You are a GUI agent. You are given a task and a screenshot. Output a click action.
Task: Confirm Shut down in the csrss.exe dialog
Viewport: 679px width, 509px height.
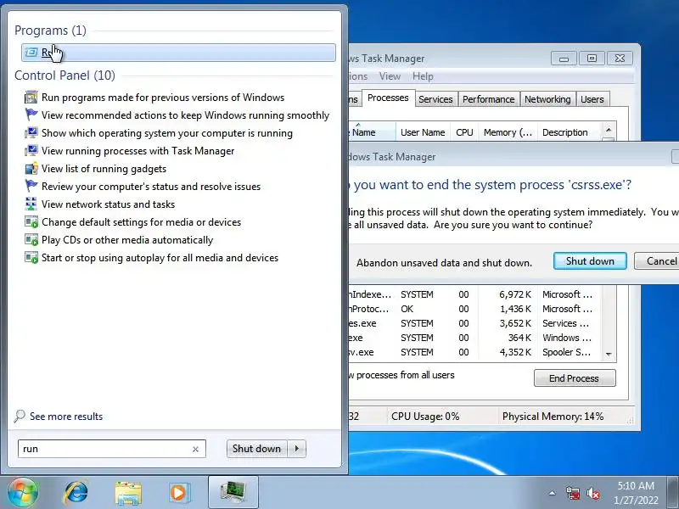tap(590, 261)
